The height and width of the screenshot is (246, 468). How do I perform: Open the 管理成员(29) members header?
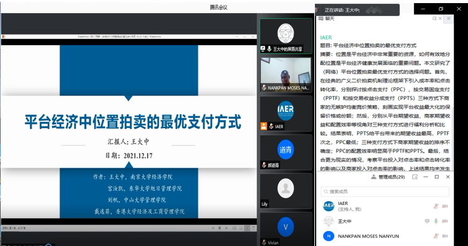[x=388, y=177]
